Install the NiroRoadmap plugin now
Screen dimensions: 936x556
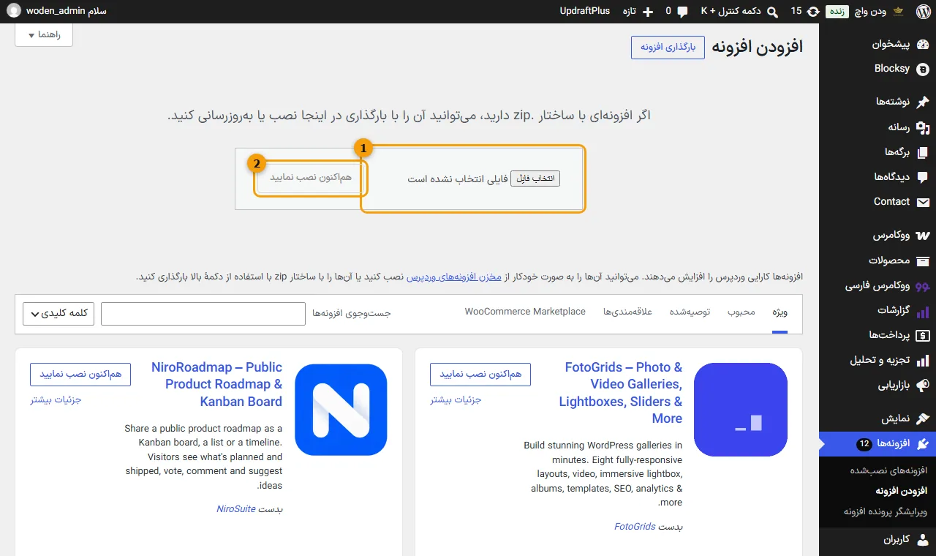click(80, 375)
